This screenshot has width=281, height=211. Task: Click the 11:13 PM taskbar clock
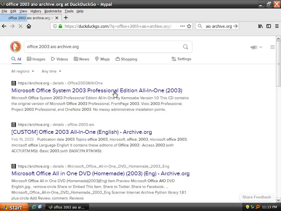pyautogui.click(x=269, y=207)
